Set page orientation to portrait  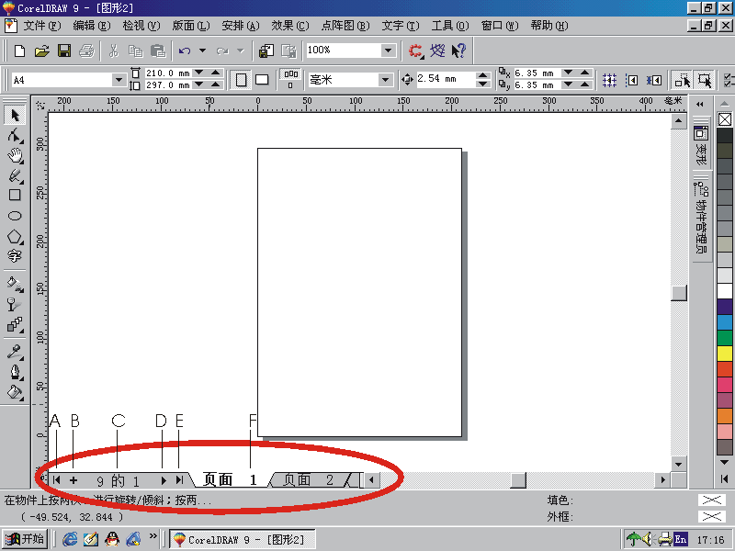(241, 80)
